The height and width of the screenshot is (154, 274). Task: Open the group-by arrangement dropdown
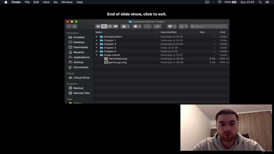pyautogui.click(x=125, y=27)
